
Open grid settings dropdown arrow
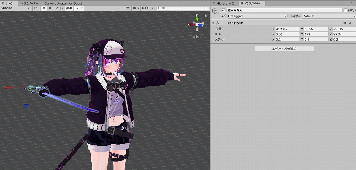click(82, 8)
